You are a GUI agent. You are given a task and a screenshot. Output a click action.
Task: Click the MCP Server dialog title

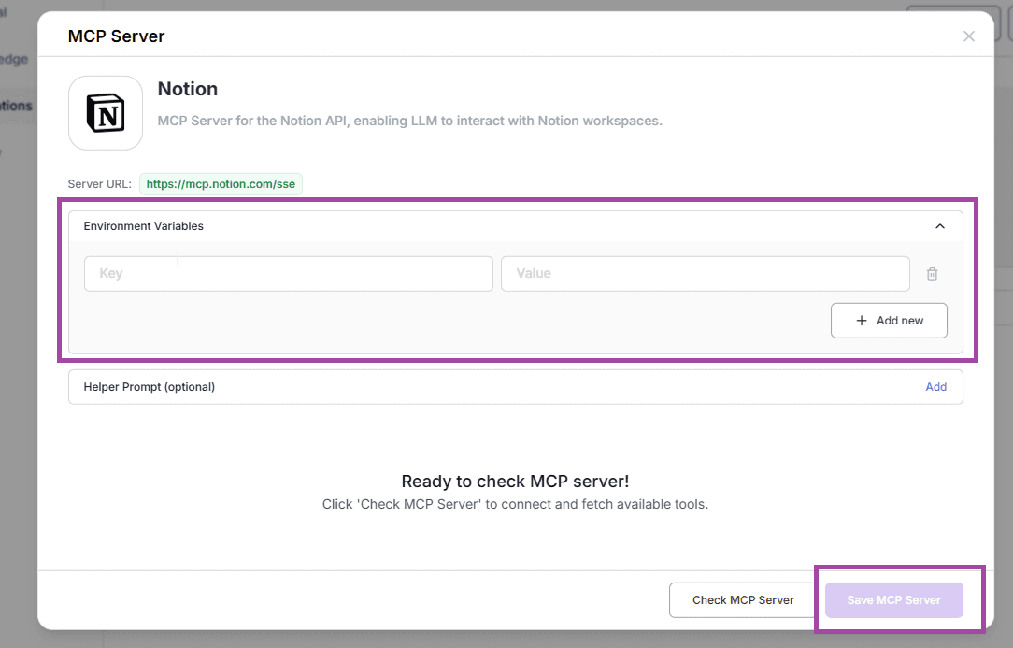coord(116,36)
